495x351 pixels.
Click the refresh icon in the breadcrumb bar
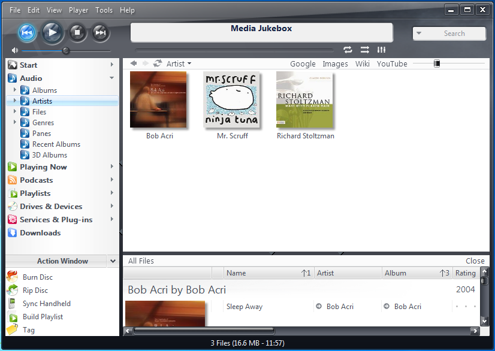[x=157, y=63]
